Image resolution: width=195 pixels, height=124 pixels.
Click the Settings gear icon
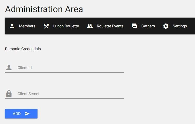click(166, 26)
